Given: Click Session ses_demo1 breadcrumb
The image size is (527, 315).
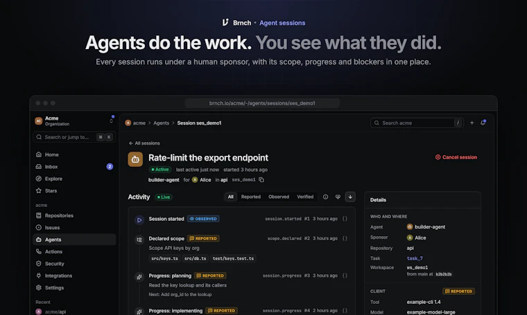Looking at the screenshot, I should 199,123.
